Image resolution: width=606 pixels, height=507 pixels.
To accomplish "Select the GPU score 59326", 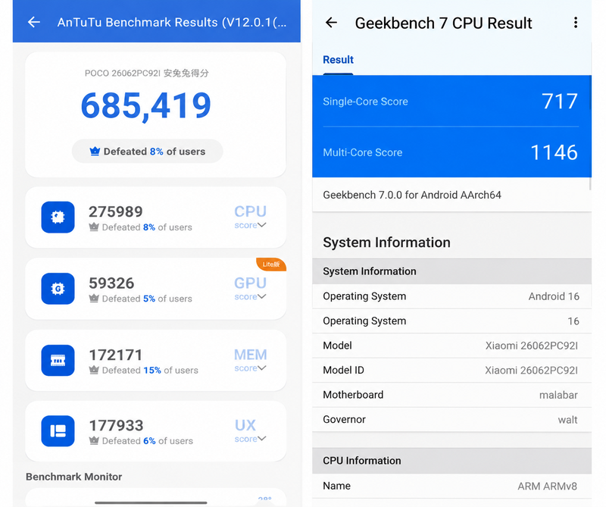I will 111,283.
